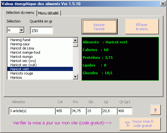Open help with the question mark button
Viewport: 167px width, 133px height.
(155, 110)
